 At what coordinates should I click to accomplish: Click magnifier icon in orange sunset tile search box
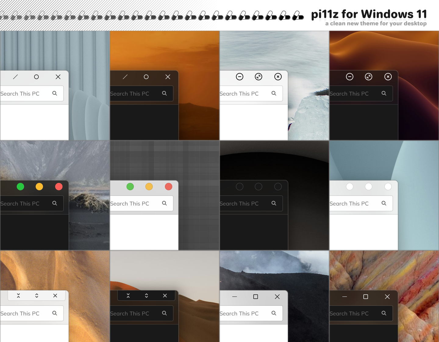pyautogui.click(x=164, y=93)
